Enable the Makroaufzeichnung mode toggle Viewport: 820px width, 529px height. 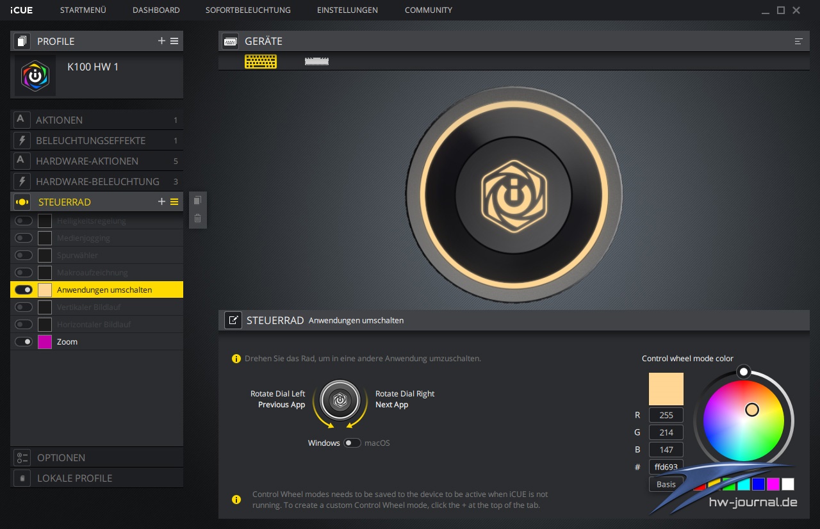point(24,273)
